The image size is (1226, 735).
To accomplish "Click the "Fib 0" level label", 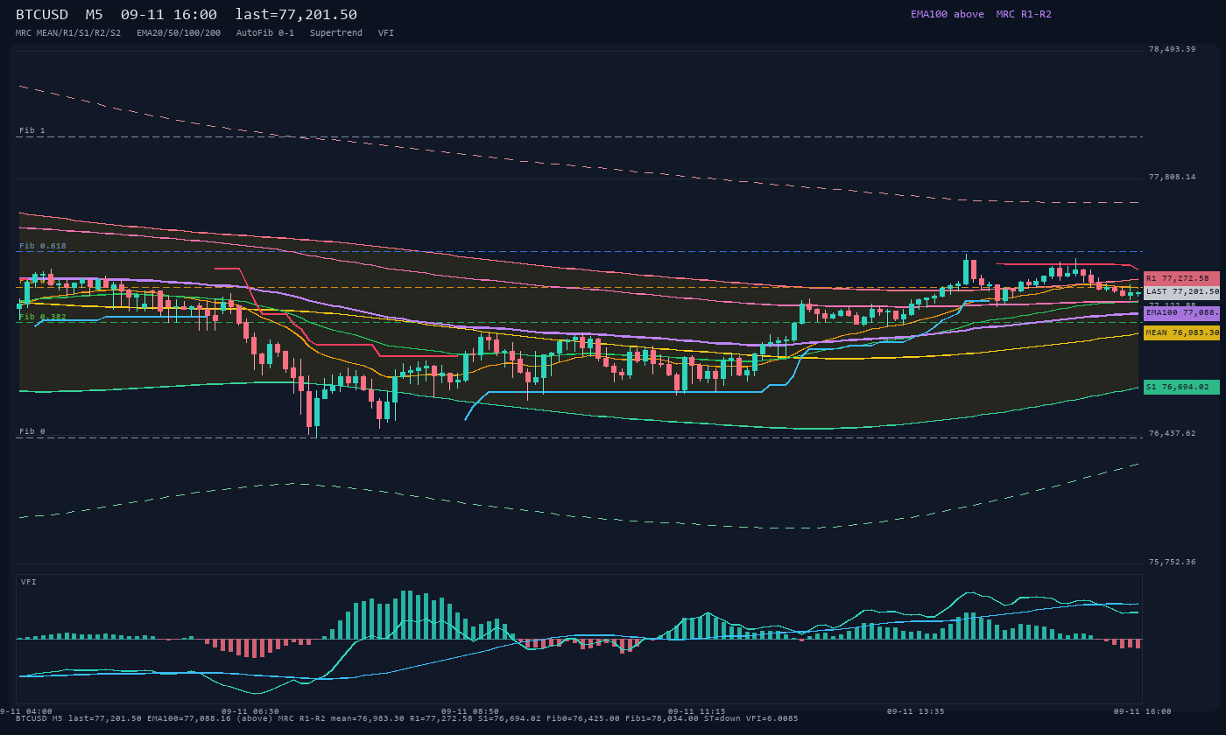I will [x=32, y=431].
